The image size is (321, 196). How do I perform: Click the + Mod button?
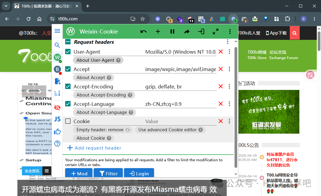79,173
